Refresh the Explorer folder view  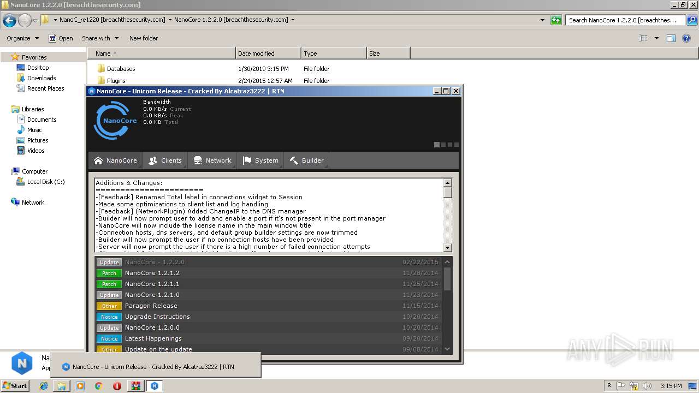(556, 20)
